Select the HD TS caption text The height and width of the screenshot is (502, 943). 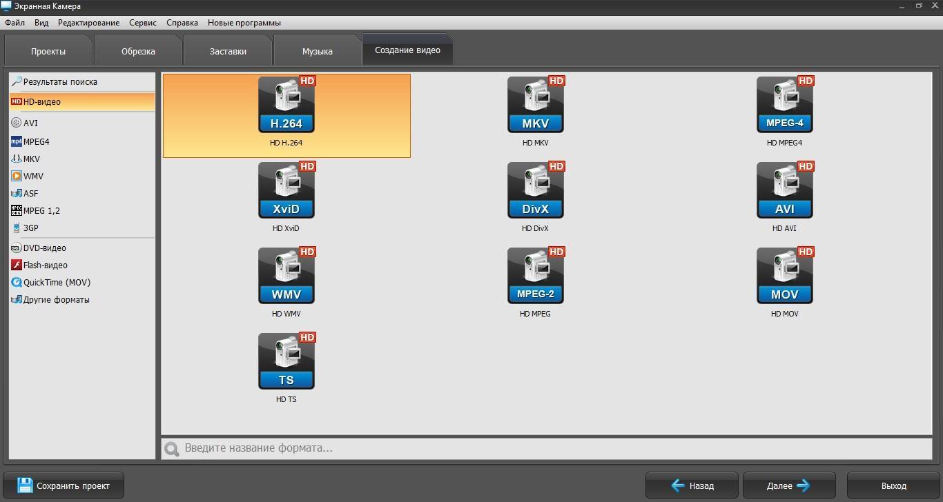(x=286, y=399)
